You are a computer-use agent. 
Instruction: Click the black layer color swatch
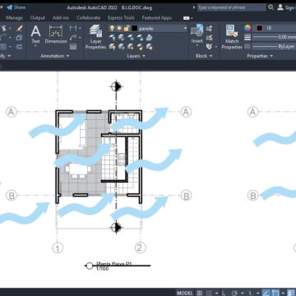(134, 28)
